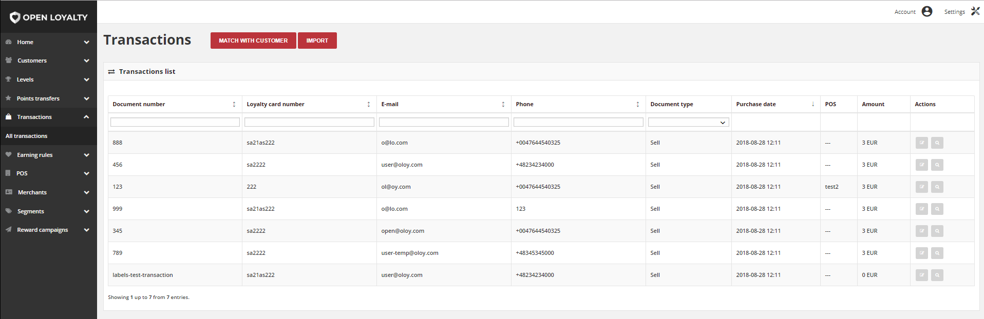Image resolution: width=984 pixels, height=319 pixels.
Task: Open Settings tools icon in header
Action: point(975,11)
